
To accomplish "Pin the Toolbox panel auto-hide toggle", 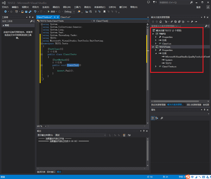I will (x=30, y=17).
